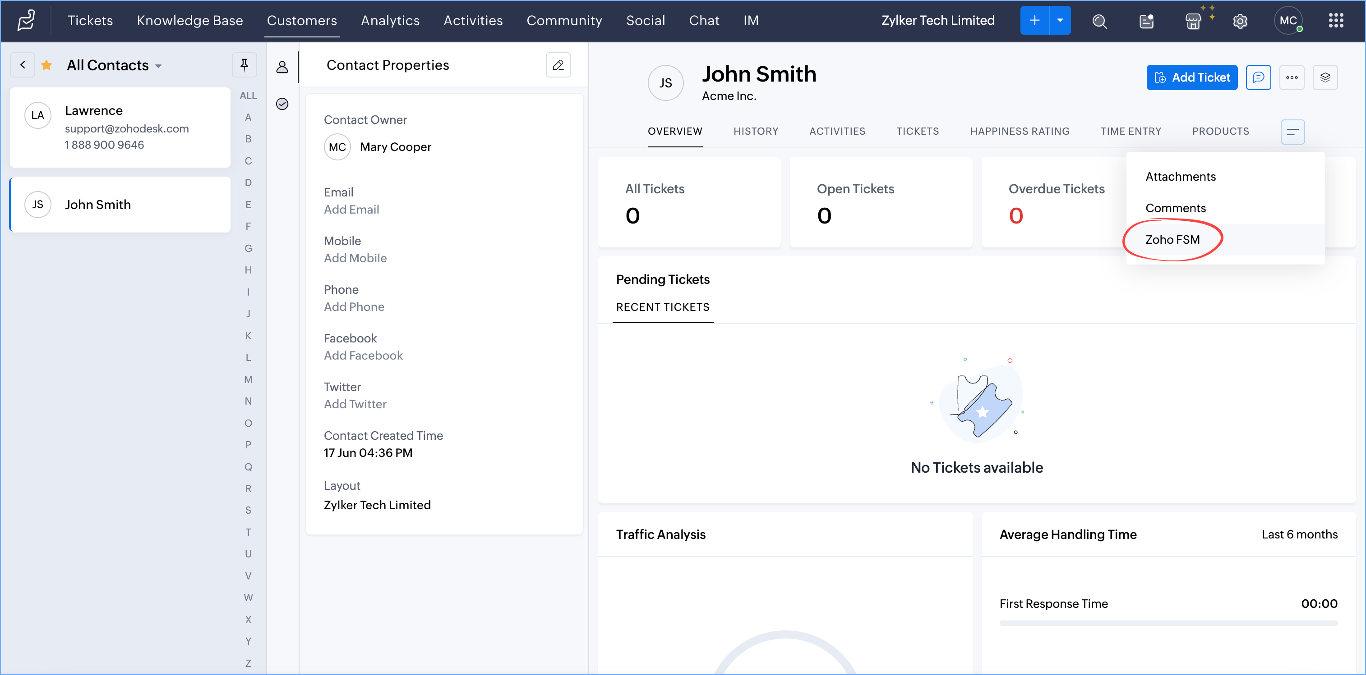The width and height of the screenshot is (1366, 675).
Task: Switch to the approvals checkmark side tab
Action: (282, 104)
